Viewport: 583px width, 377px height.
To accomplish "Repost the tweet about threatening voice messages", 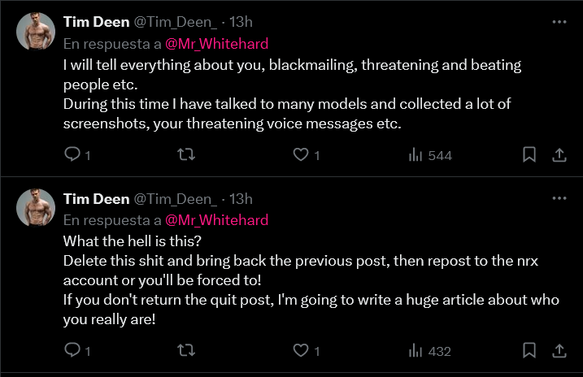I will pyautogui.click(x=186, y=154).
